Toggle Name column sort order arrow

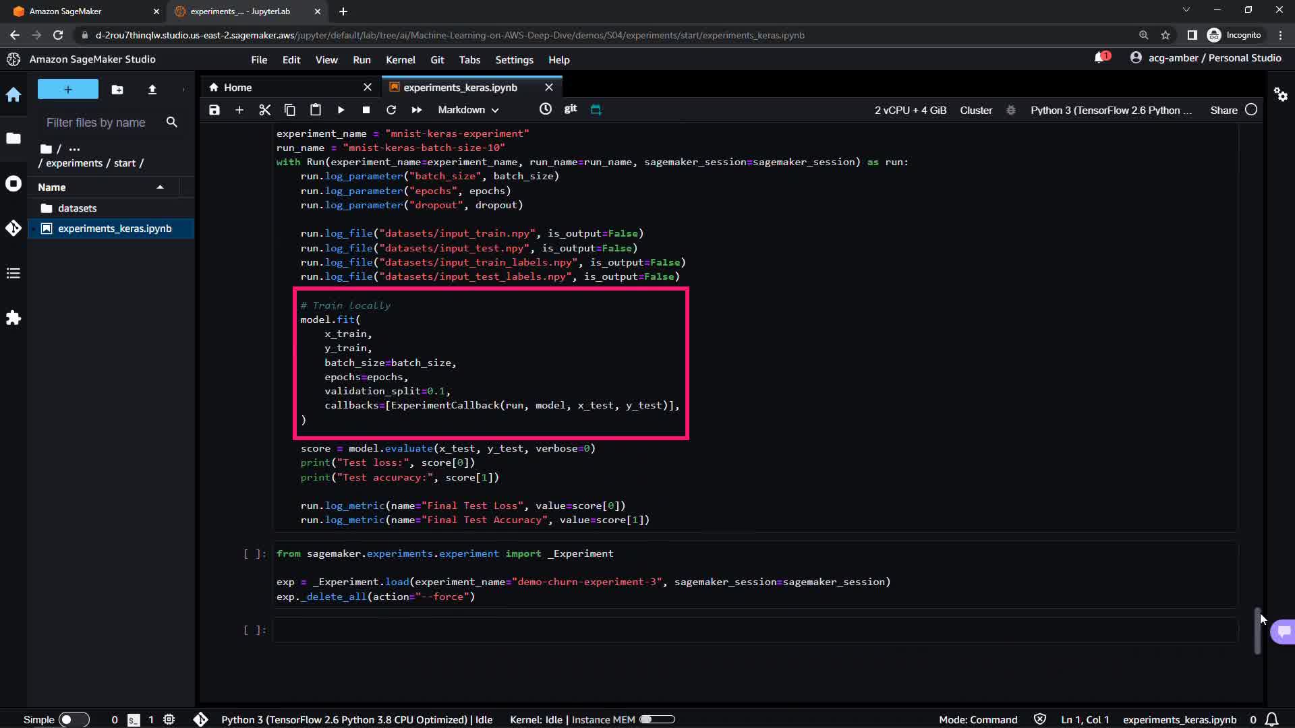click(x=160, y=187)
